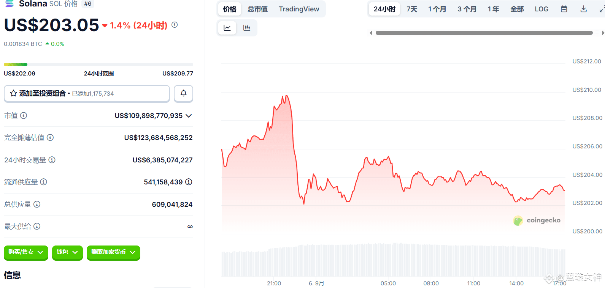Select the 价格 chart tab
The width and height of the screenshot is (605, 288).
pos(230,9)
